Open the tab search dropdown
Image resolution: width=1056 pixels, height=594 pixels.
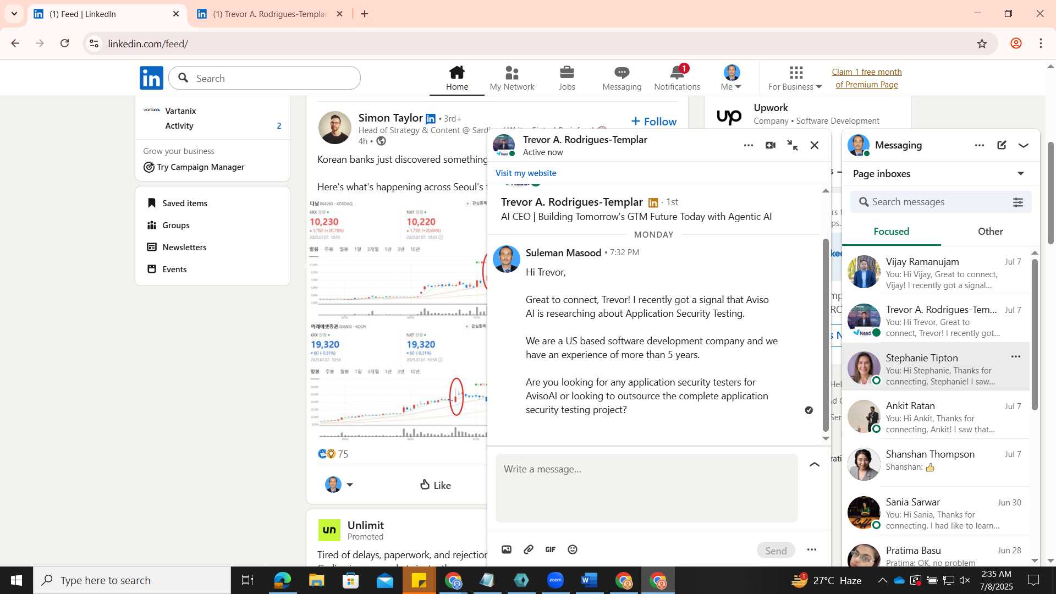[x=14, y=14]
